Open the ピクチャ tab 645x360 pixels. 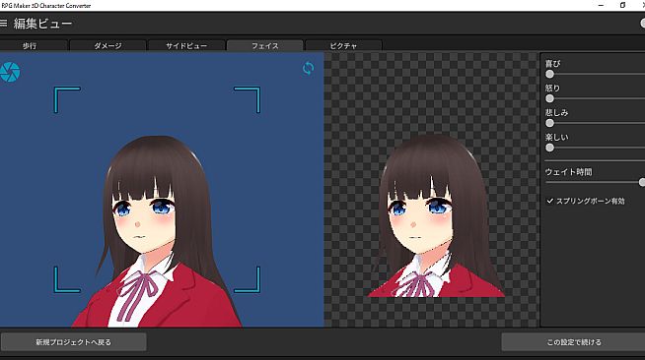(x=343, y=45)
